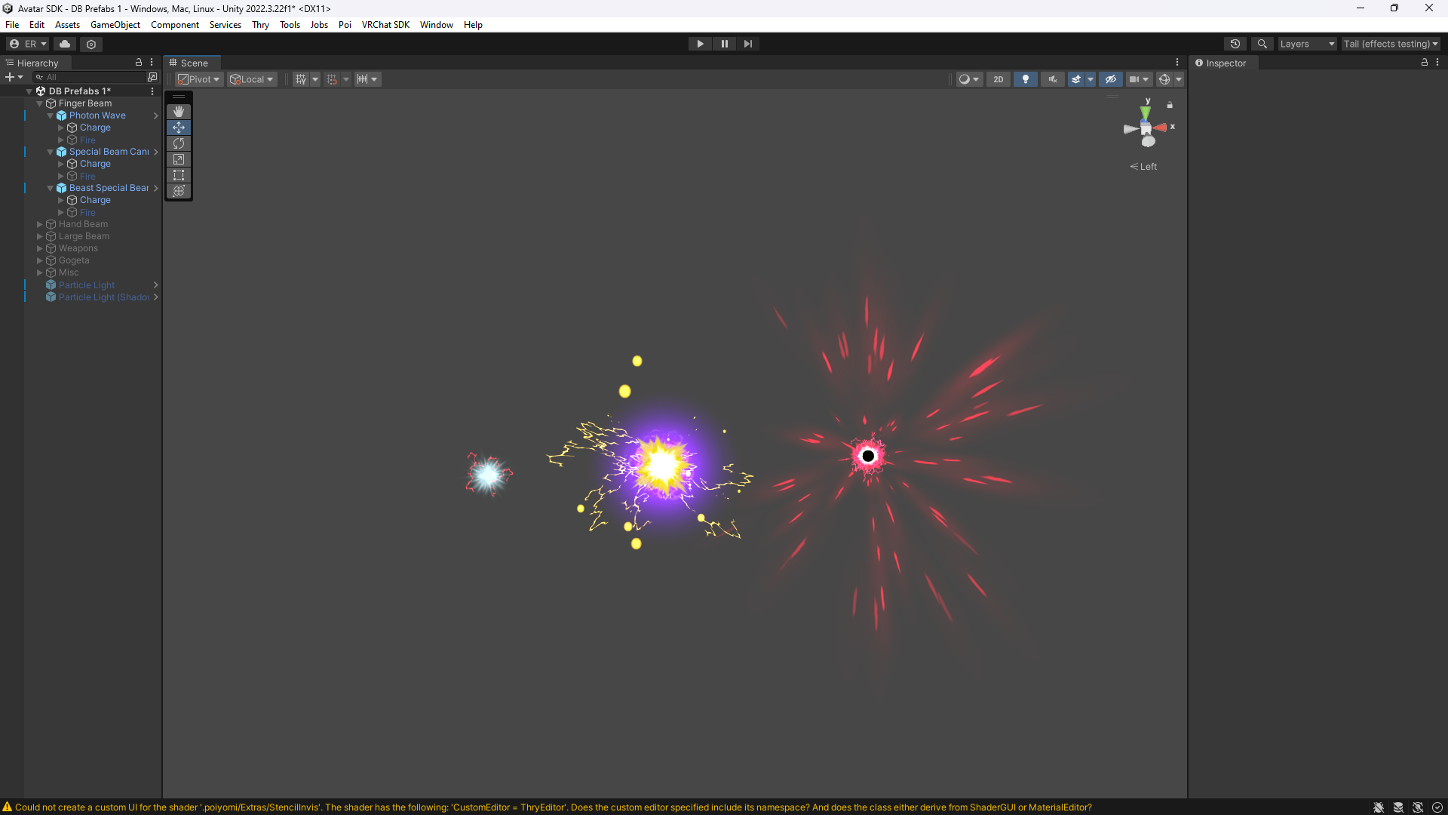Click the Play button

pos(700,44)
